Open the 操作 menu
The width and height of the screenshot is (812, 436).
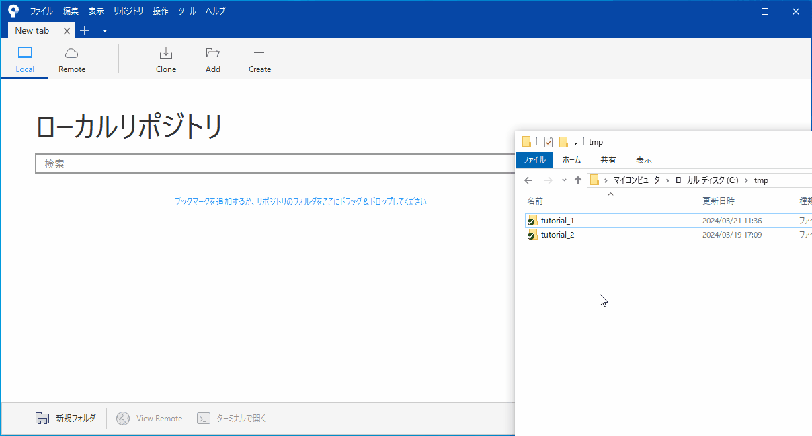point(161,11)
